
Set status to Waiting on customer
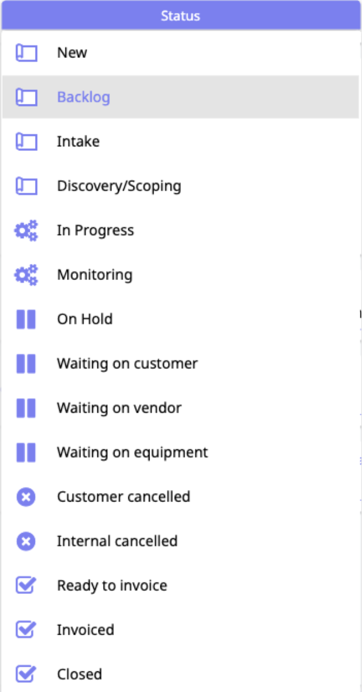point(127,364)
